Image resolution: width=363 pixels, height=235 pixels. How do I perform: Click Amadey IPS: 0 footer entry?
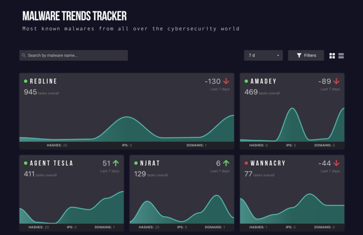[291, 145]
